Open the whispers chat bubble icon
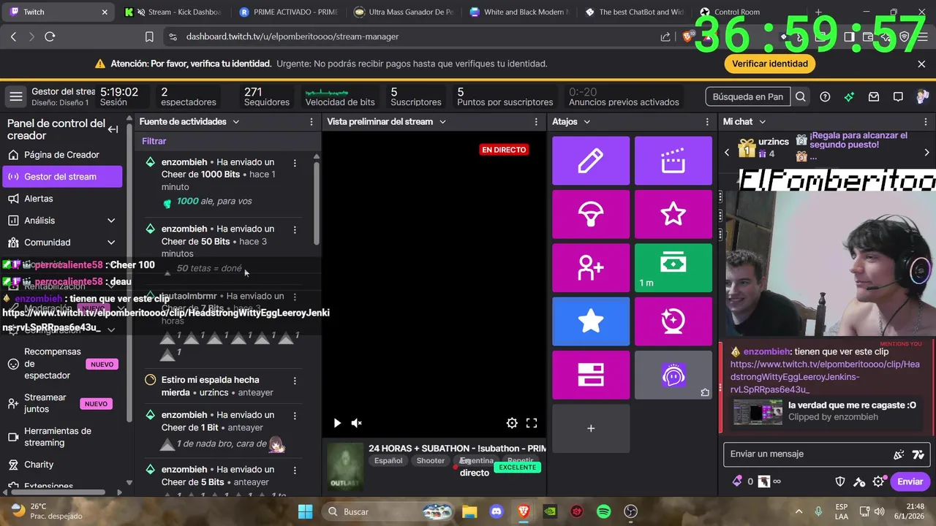The width and height of the screenshot is (936, 526). pos(898,96)
